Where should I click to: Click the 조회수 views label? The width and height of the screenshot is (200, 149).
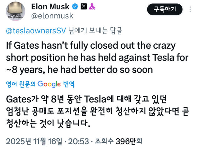click(106, 141)
